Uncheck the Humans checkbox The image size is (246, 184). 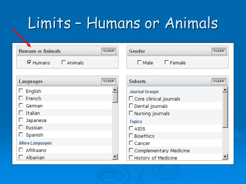click(x=29, y=62)
